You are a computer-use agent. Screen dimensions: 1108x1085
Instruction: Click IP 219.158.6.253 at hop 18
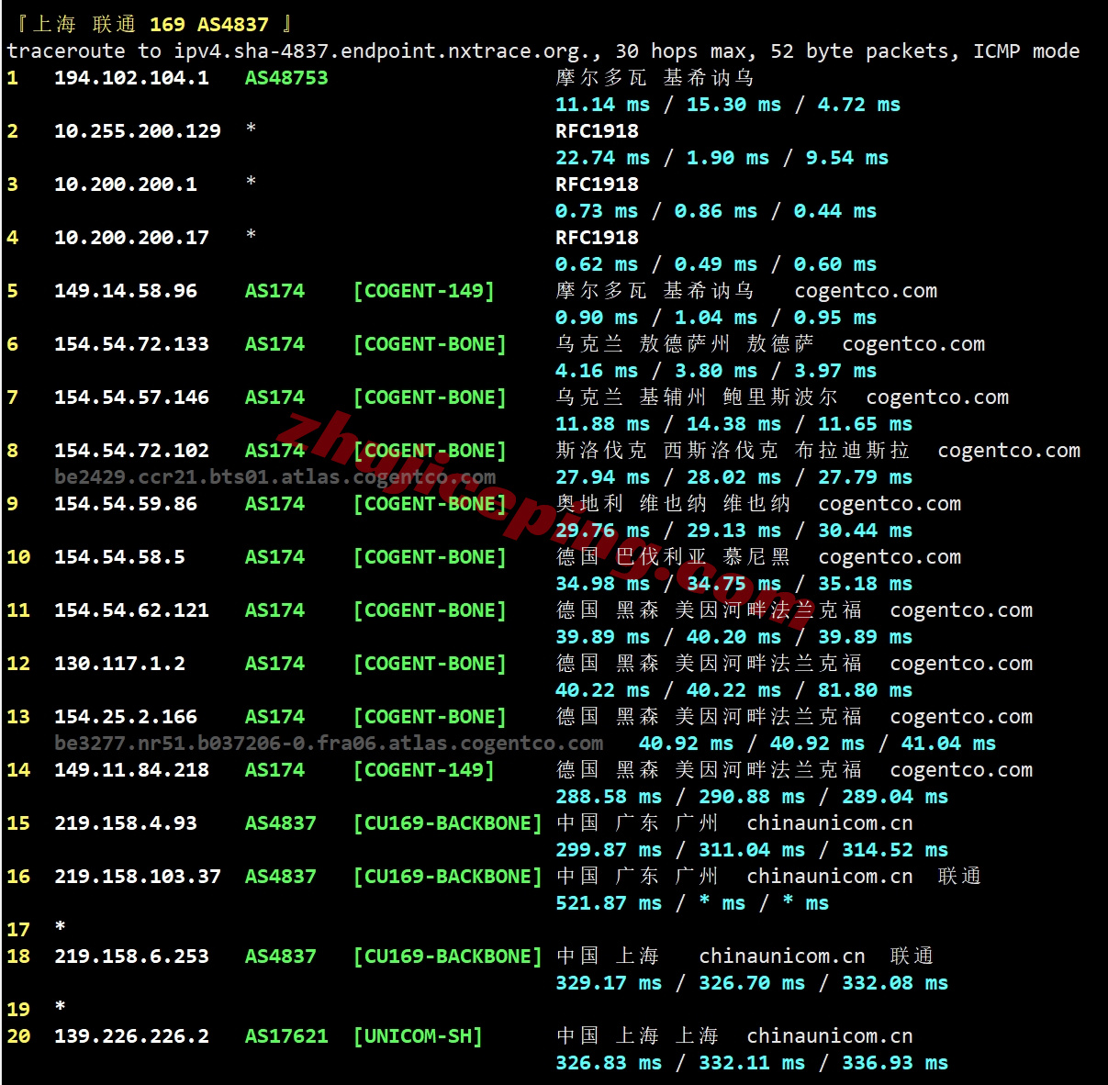(x=131, y=956)
